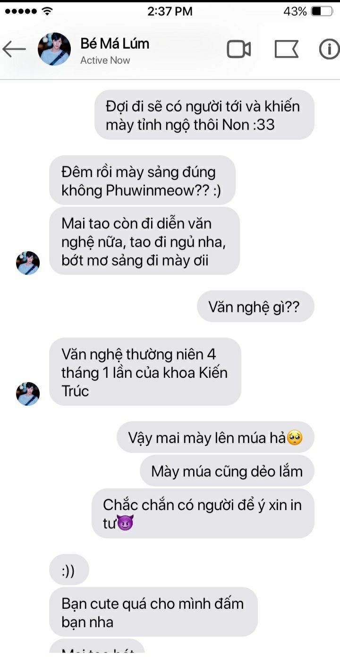Select message "Đợi đi sẽ có người tới"
The width and height of the screenshot is (340, 657).
204,115
